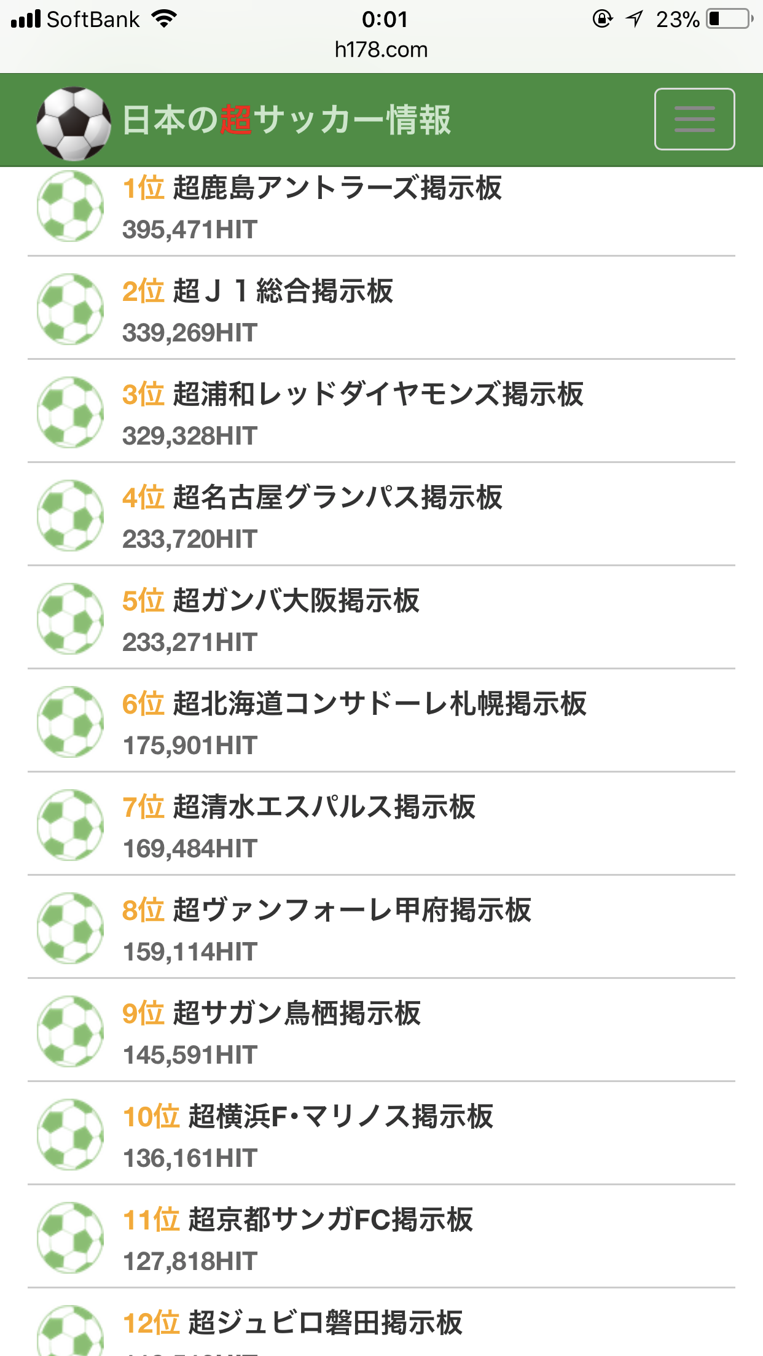The width and height of the screenshot is (763, 1356).
Task: Open the 超サガン鳥栖掲示板 board
Action: pos(297,1013)
